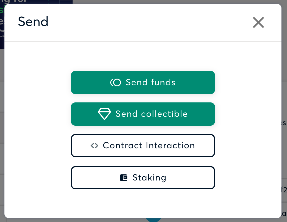
Task: Click the divider line below the Send title
Action: tap(143, 42)
